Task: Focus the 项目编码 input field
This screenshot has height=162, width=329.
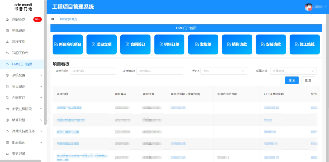Action: point(160,71)
